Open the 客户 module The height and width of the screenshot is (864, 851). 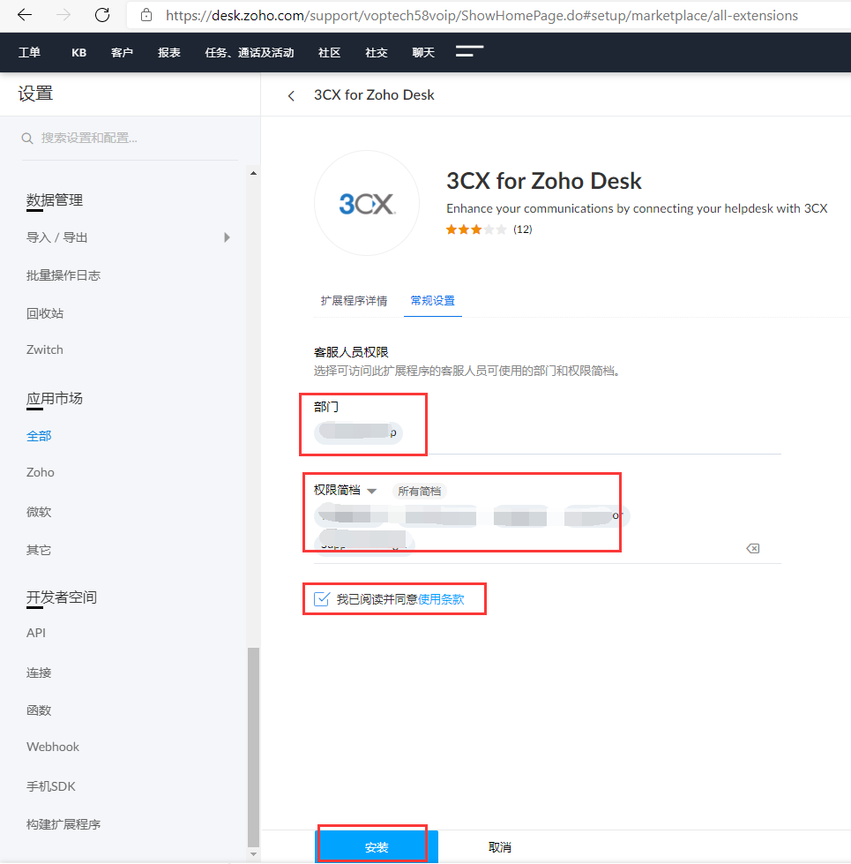[x=122, y=52]
